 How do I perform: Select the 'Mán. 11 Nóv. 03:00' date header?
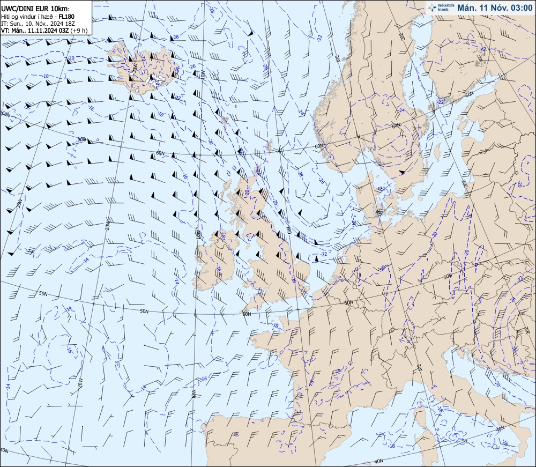click(495, 8)
